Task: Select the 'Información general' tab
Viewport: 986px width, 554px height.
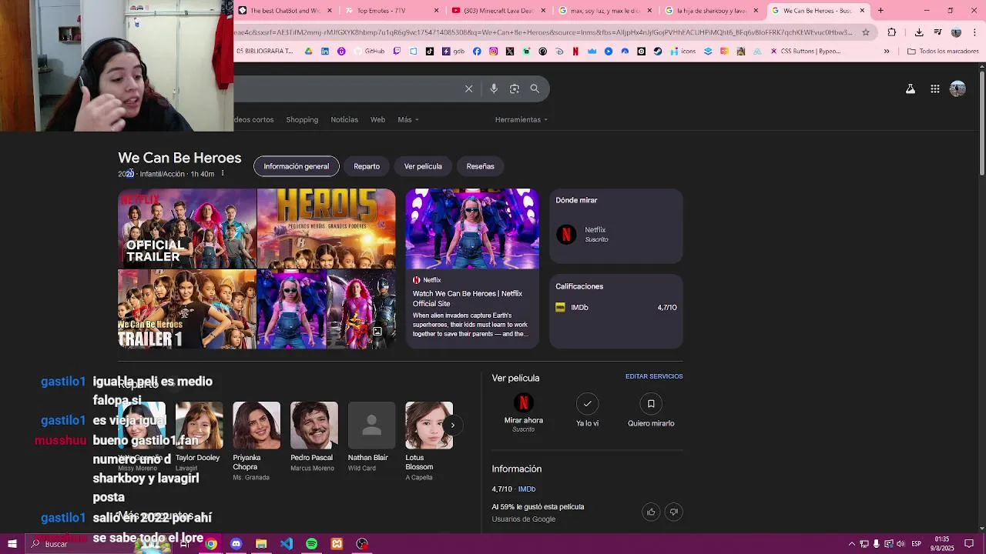Action: point(296,166)
